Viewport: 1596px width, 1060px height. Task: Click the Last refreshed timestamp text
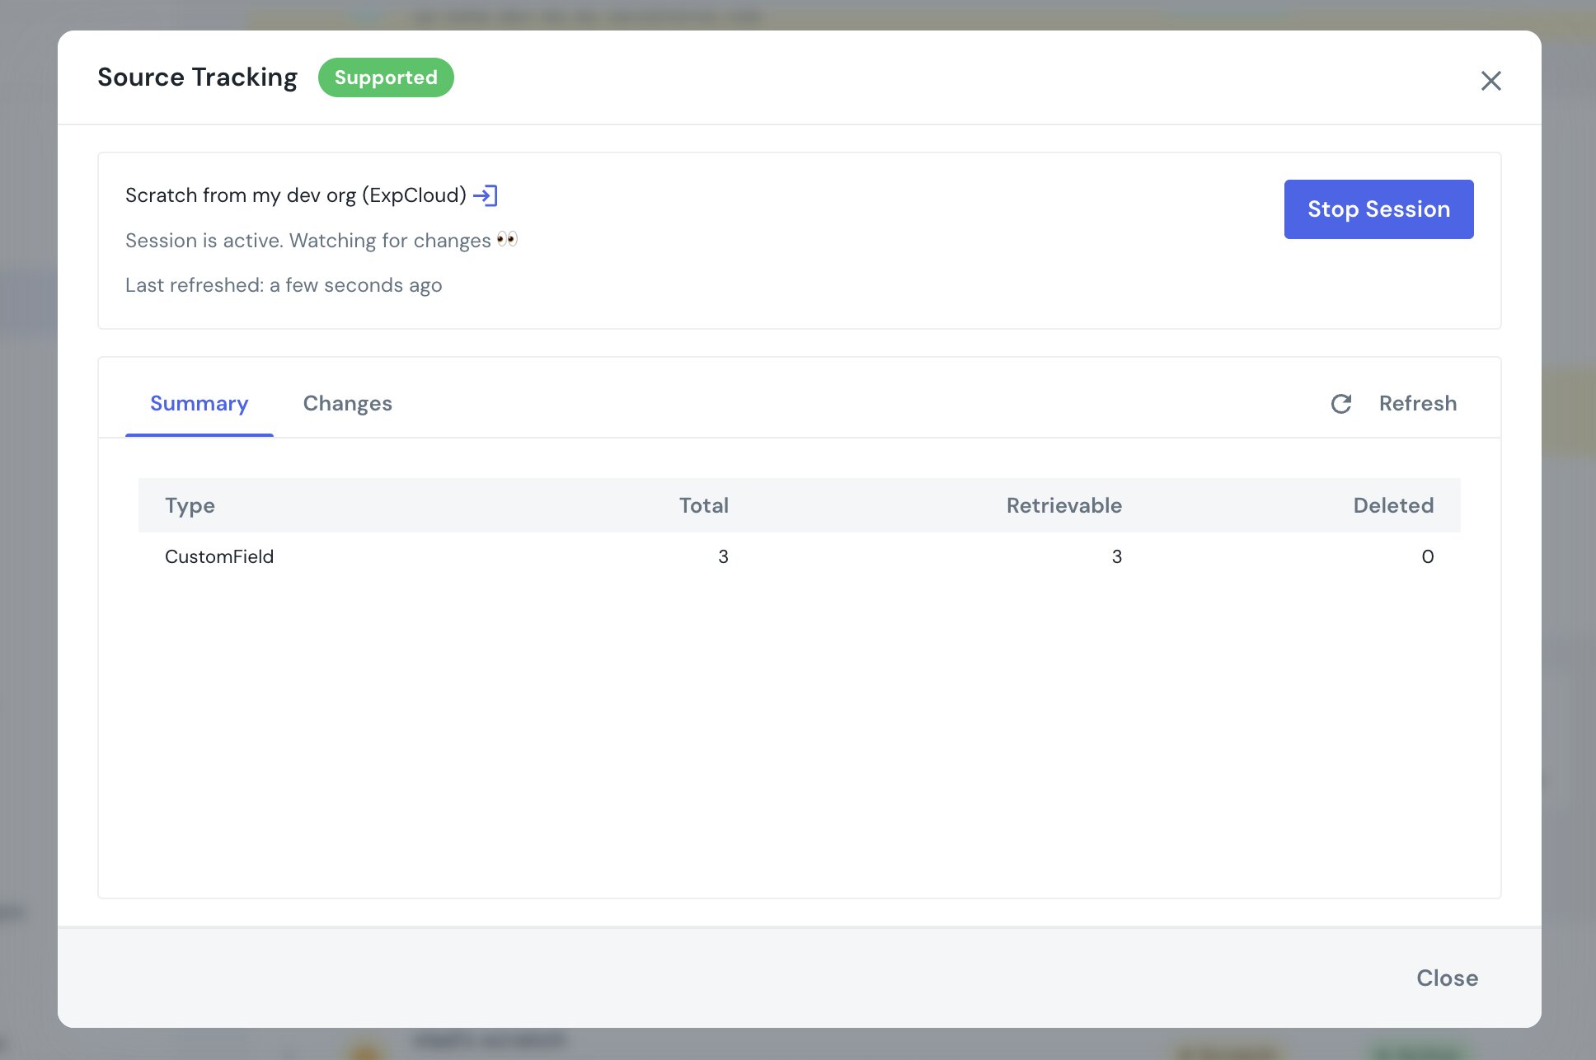pos(284,285)
